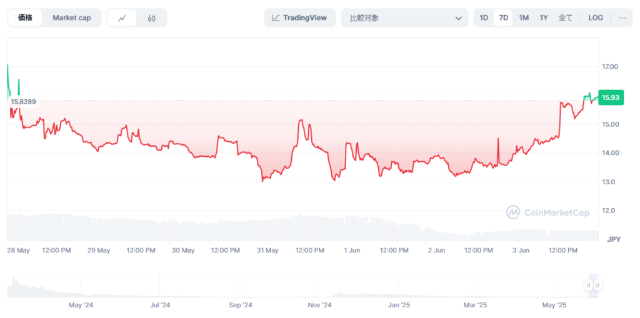640x318 pixels.
Task: Grab the left range slider handle
Action: [x=588, y=286]
